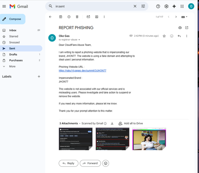Open message More options three dots
The width and height of the screenshot is (199, 173).
[x=187, y=36]
